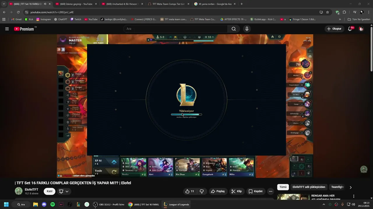Open Chrome's tab search dropdown arrow
The image size is (373, 209).
pyautogui.click(x=4, y=4)
